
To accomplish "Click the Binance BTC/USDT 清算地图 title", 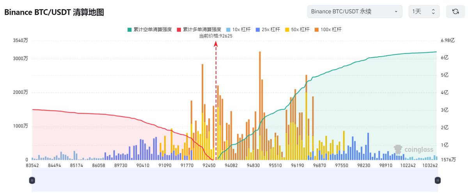I will [x=54, y=12].
